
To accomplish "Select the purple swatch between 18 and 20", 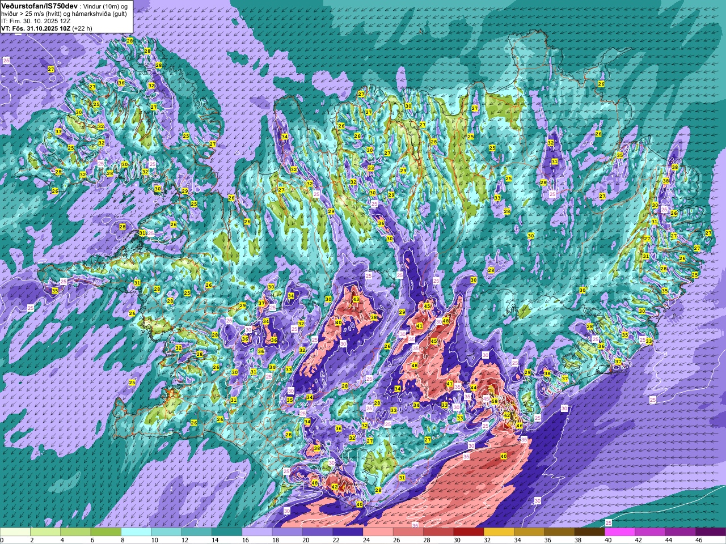I will (x=288, y=532).
